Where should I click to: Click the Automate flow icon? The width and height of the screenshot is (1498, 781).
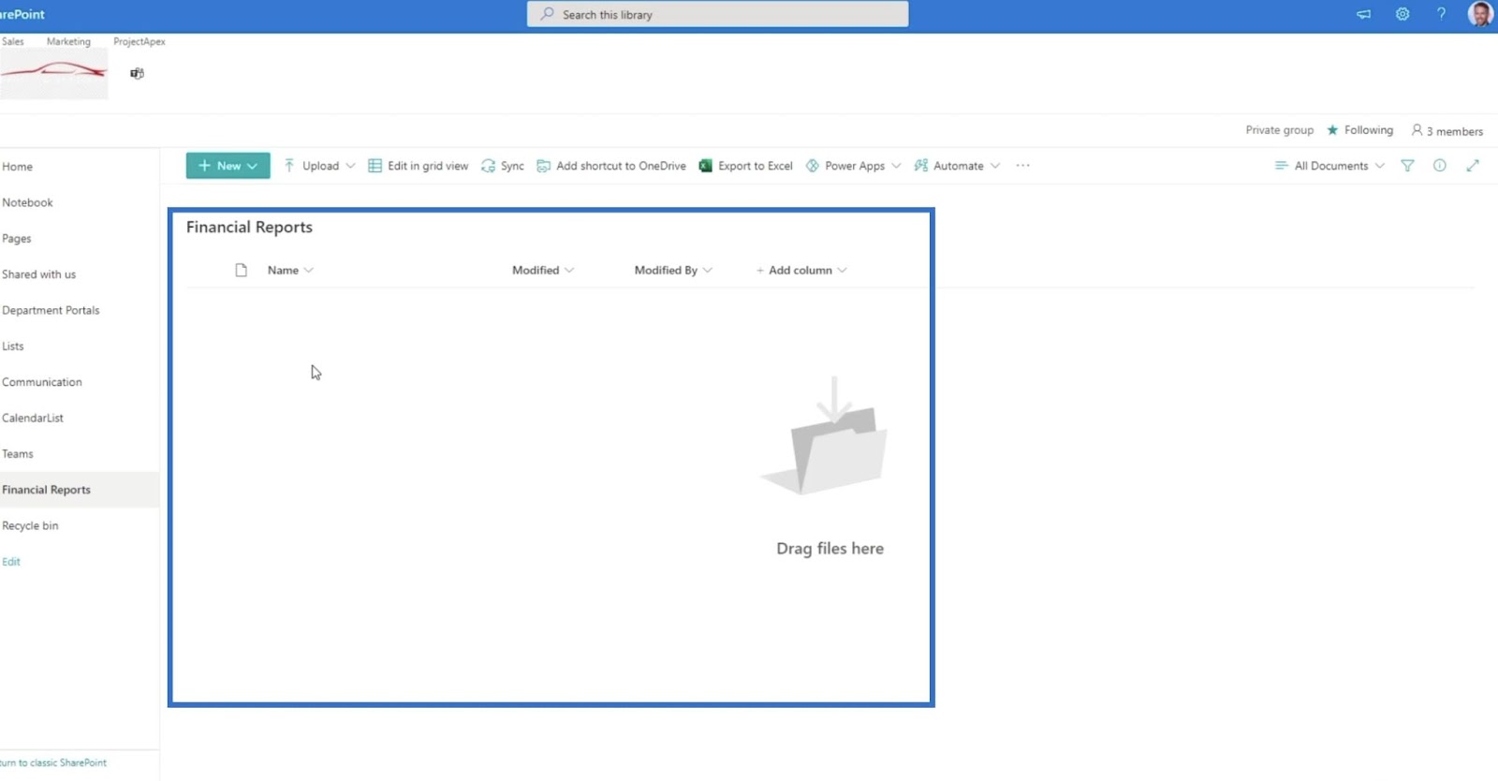pyautogui.click(x=920, y=166)
